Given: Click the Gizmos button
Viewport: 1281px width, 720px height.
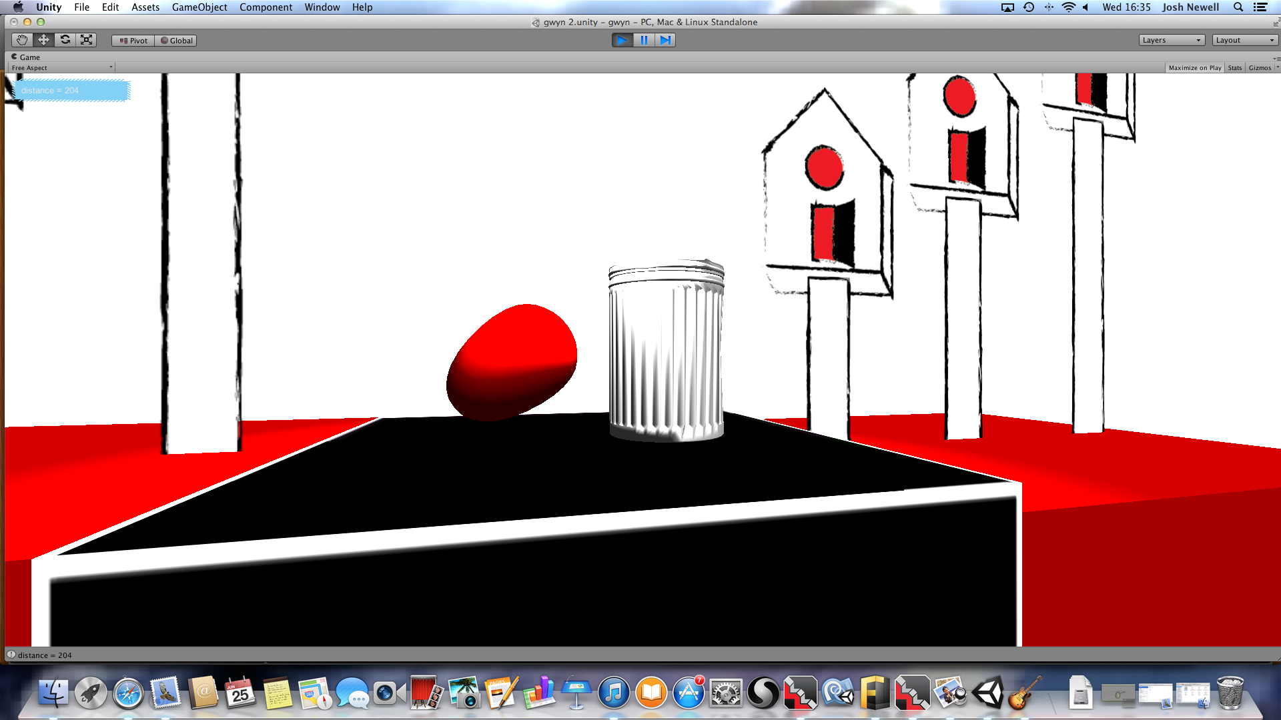Looking at the screenshot, I should tap(1260, 68).
